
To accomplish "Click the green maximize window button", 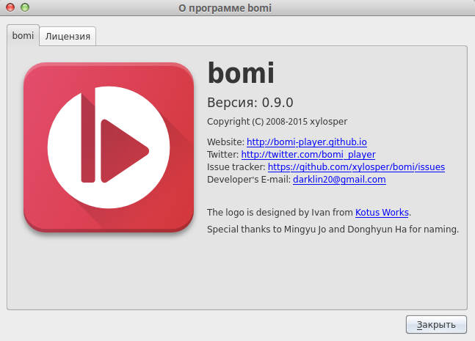I will [x=25, y=7].
